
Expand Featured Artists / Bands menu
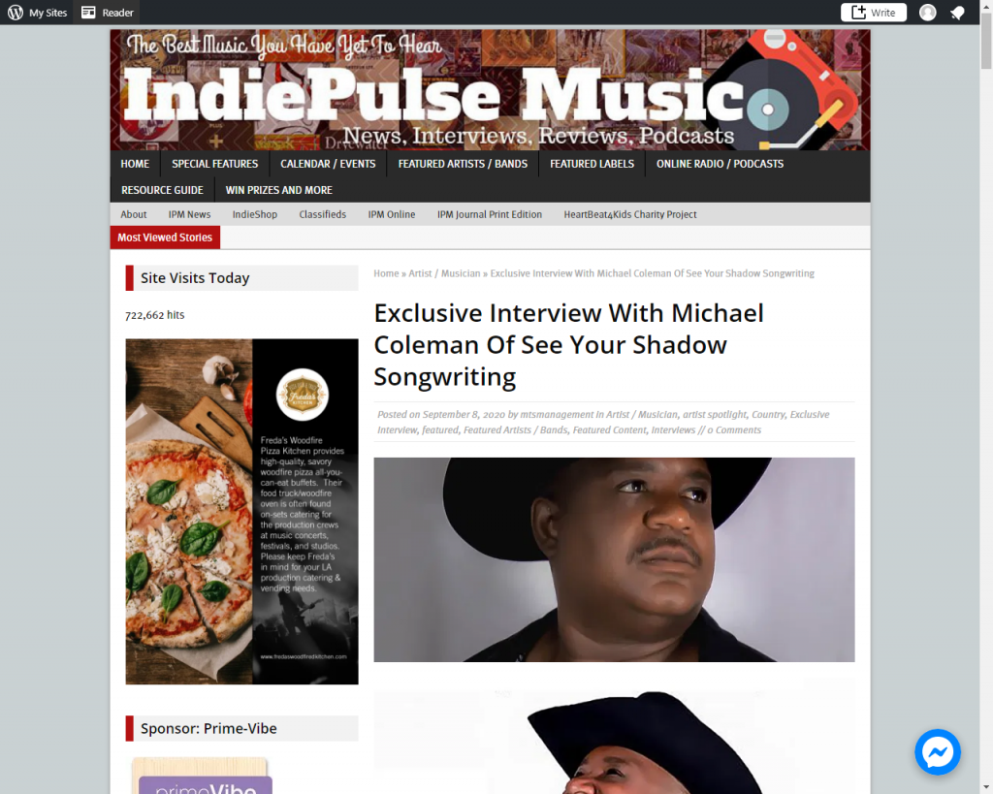[463, 164]
